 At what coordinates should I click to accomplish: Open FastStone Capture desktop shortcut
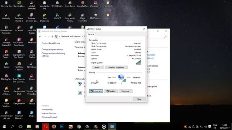(x=19, y=66)
